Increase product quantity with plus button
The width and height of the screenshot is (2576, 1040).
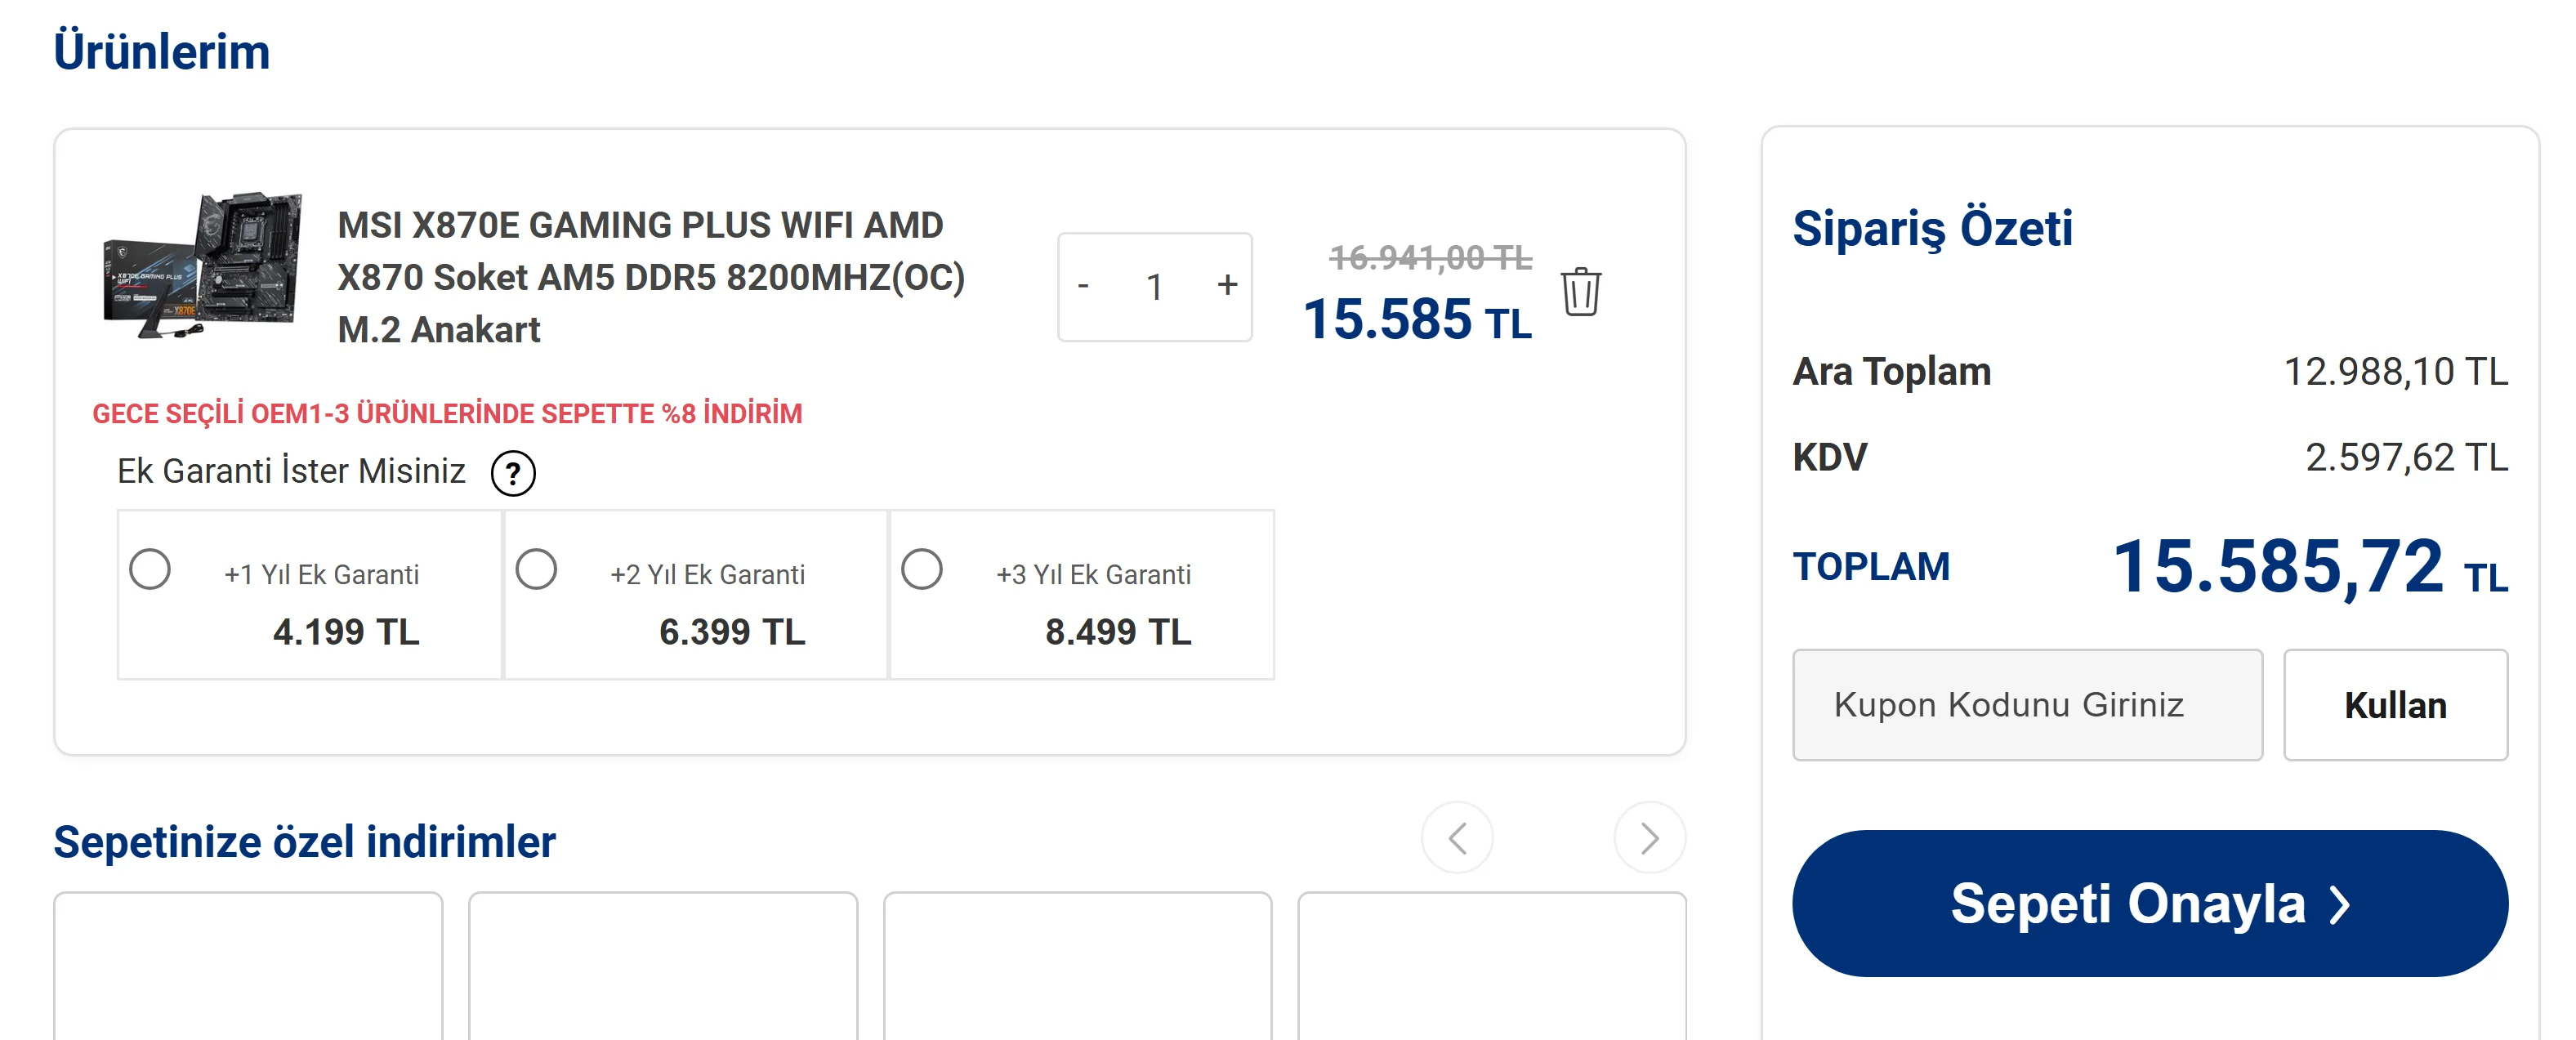1227,286
